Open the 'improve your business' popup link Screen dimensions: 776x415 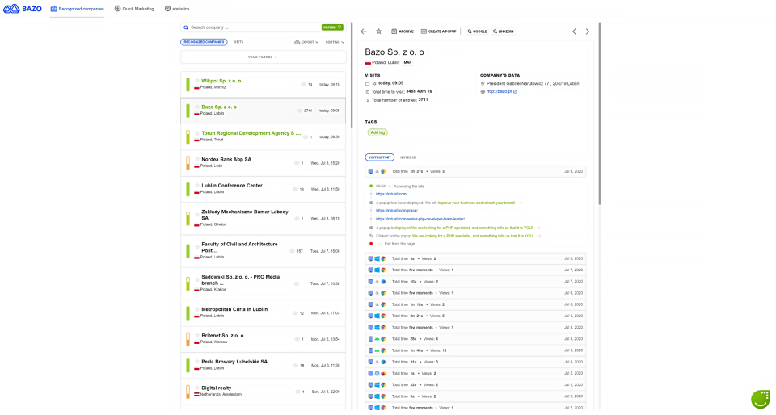(476, 203)
